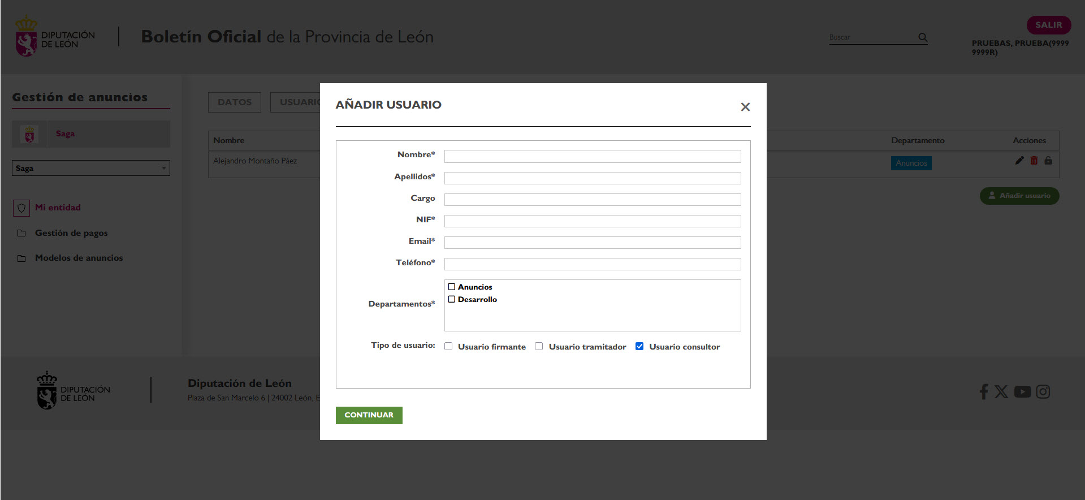The width and height of the screenshot is (1085, 500).
Task: Click the pencil edit icon in Acciones
Action: coord(1019,161)
